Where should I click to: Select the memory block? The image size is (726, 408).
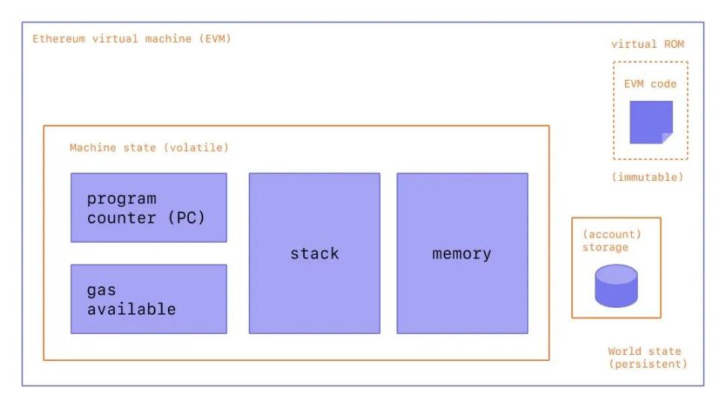[x=462, y=253]
